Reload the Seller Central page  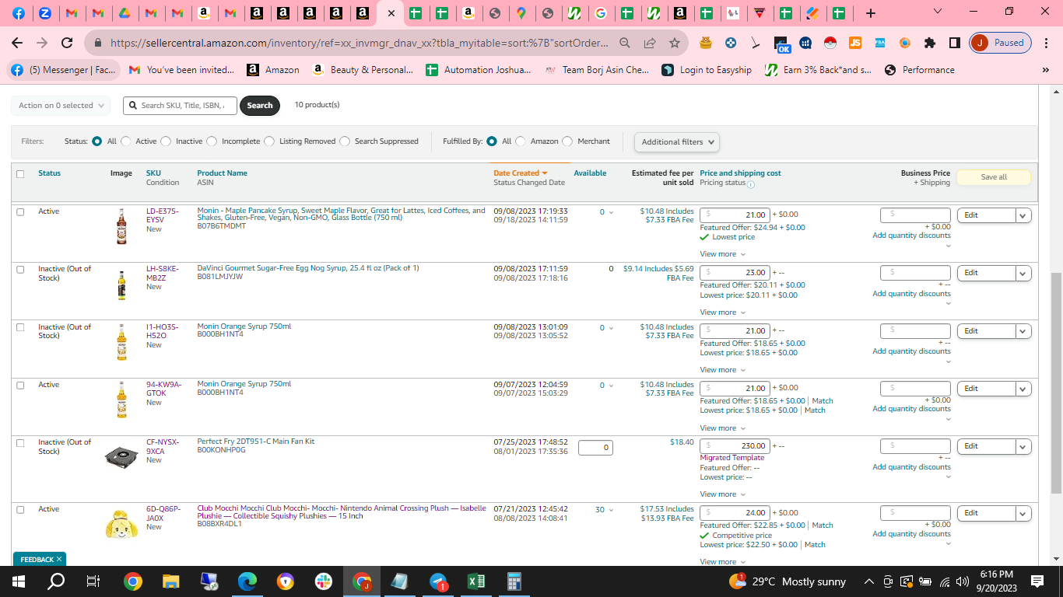[x=67, y=43]
